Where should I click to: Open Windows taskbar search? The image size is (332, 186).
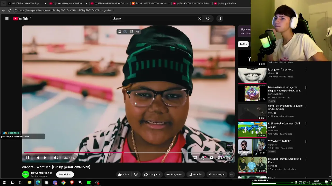point(12,183)
